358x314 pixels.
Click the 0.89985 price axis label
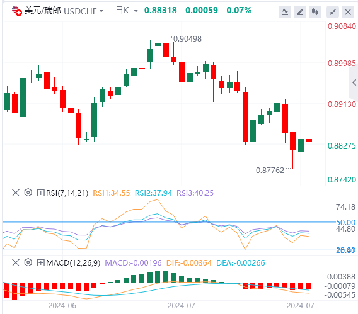342,63
